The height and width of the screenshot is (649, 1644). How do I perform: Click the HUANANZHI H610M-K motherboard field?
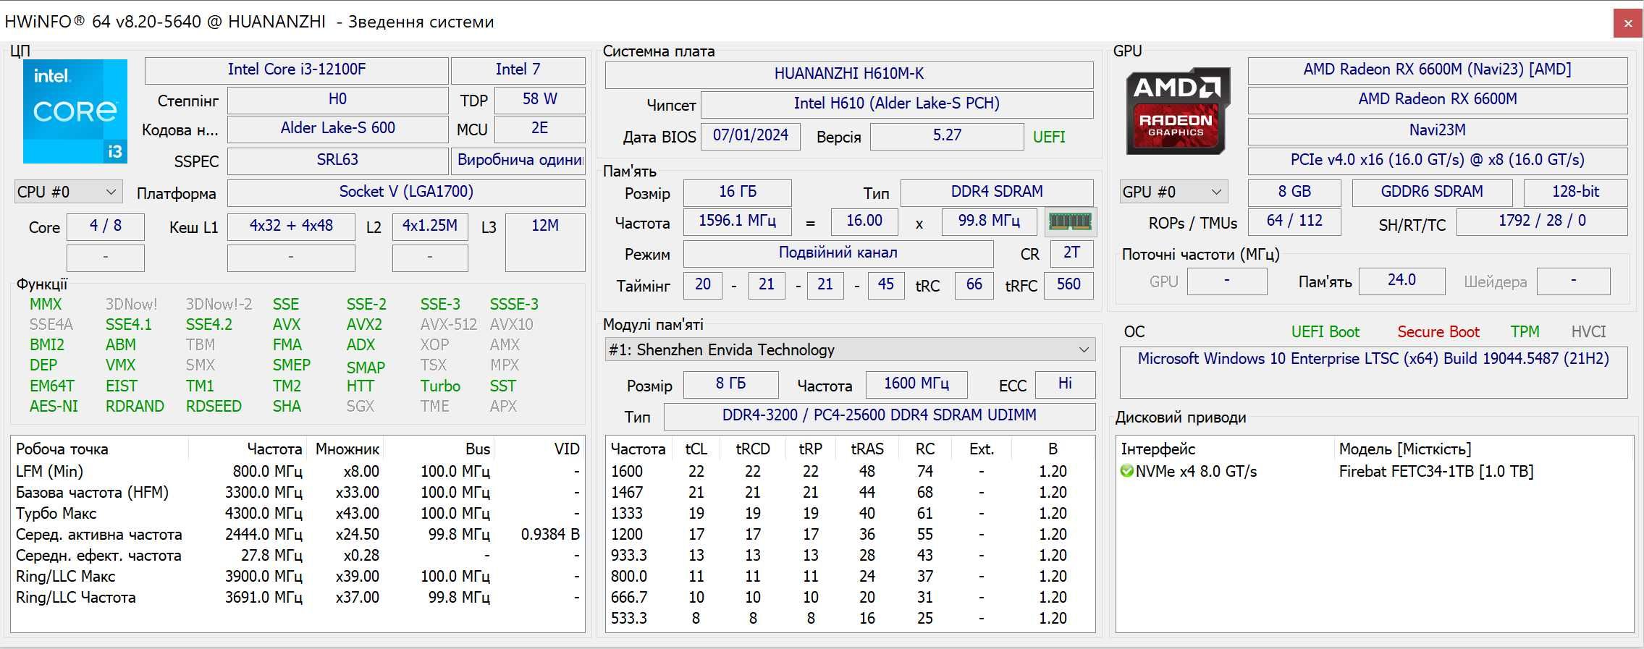(848, 75)
